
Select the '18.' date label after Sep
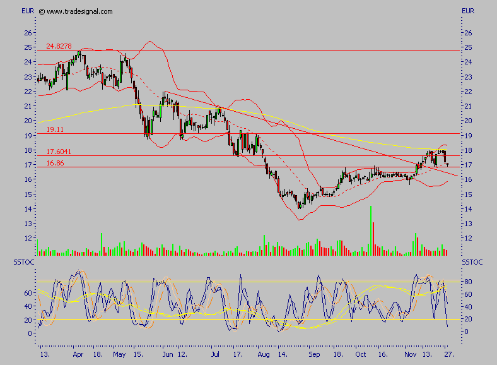338,354
